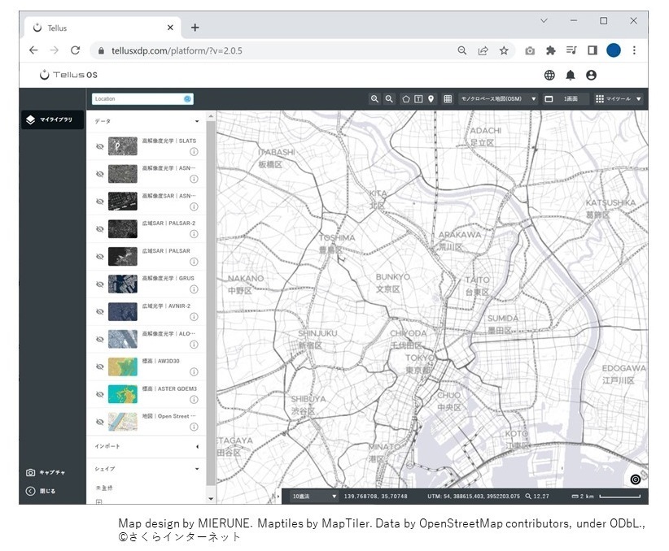Toggle visibility of the GRUS layer
This screenshot has height=551, width=669.
click(x=100, y=284)
